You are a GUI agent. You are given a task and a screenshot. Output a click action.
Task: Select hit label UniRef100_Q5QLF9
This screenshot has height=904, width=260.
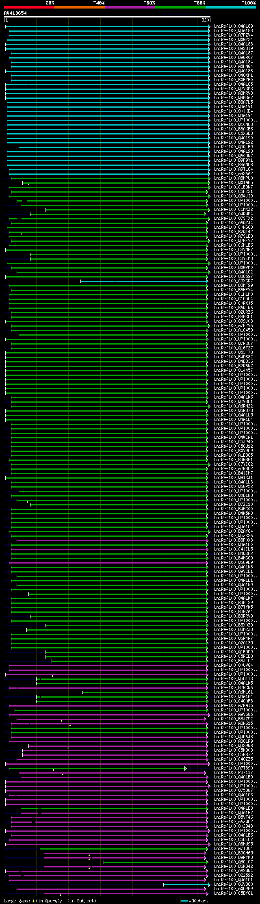click(233, 147)
